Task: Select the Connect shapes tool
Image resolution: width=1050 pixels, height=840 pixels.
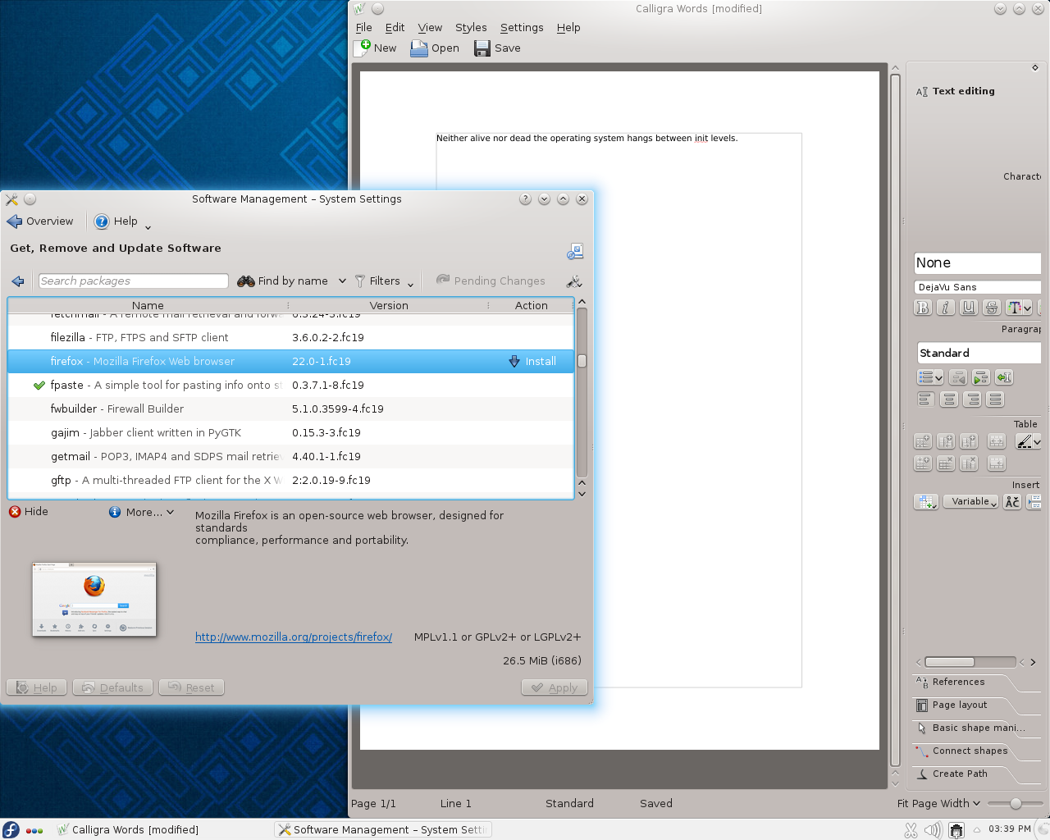Action: click(970, 751)
